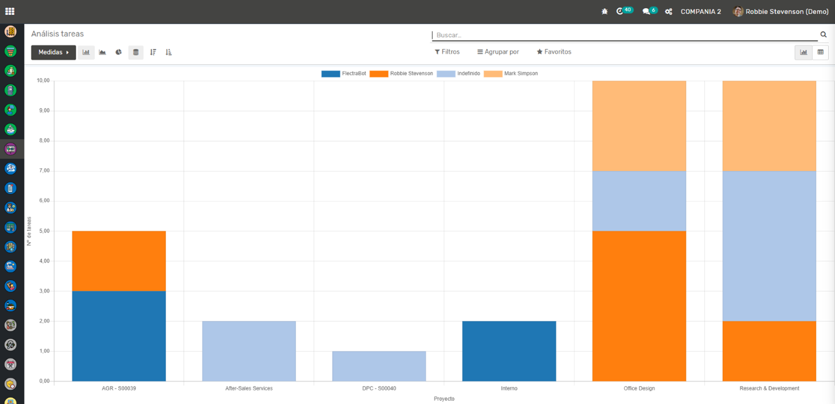Click the Robbie Stevenson legend color swatch
The height and width of the screenshot is (404, 835).
[378, 74]
